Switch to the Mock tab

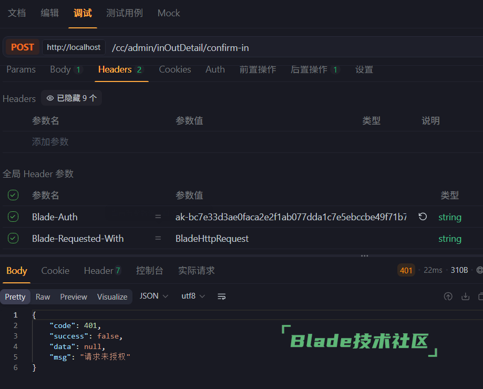169,13
